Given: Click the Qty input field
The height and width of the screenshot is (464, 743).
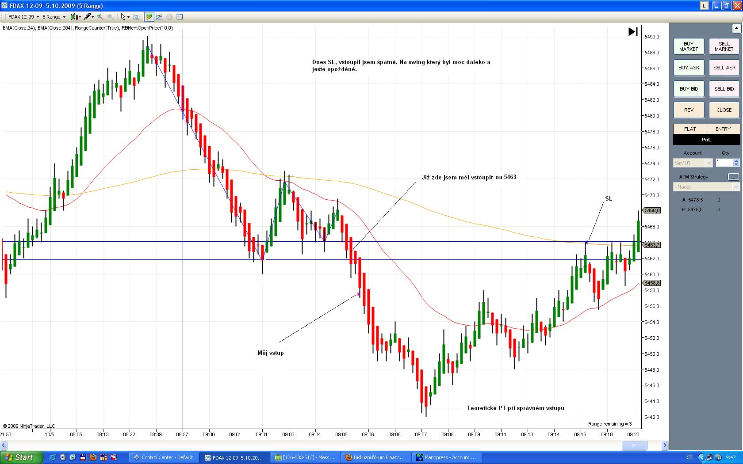Looking at the screenshot, I should pyautogui.click(x=724, y=163).
